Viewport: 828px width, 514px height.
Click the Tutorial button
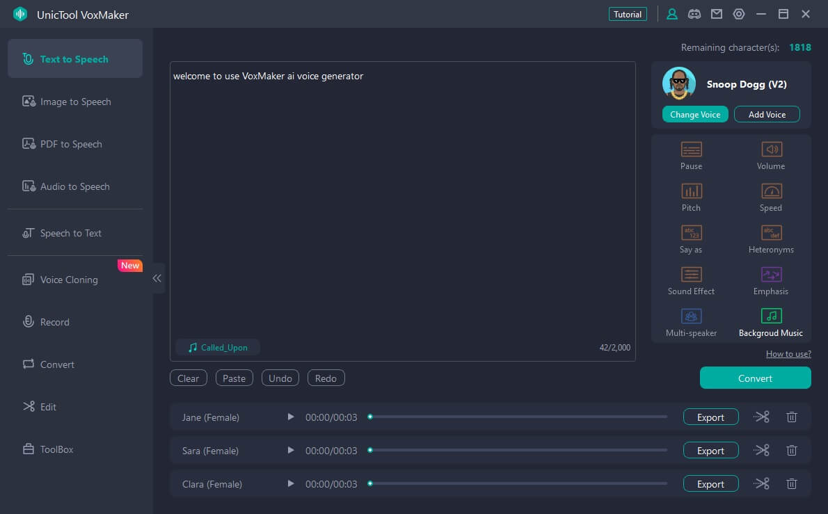point(628,14)
